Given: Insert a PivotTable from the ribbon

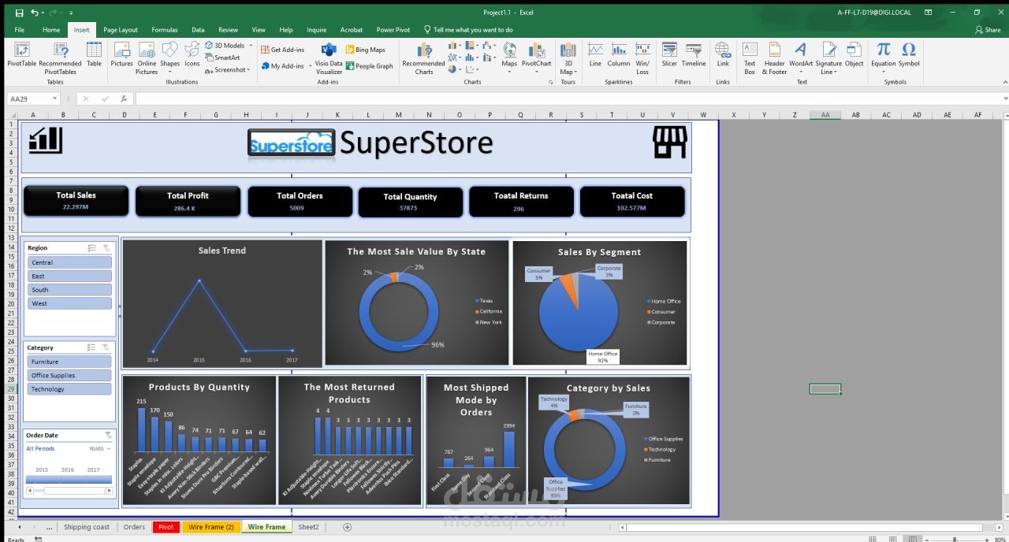Looking at the screenshot, I should (x=21, y=55).
